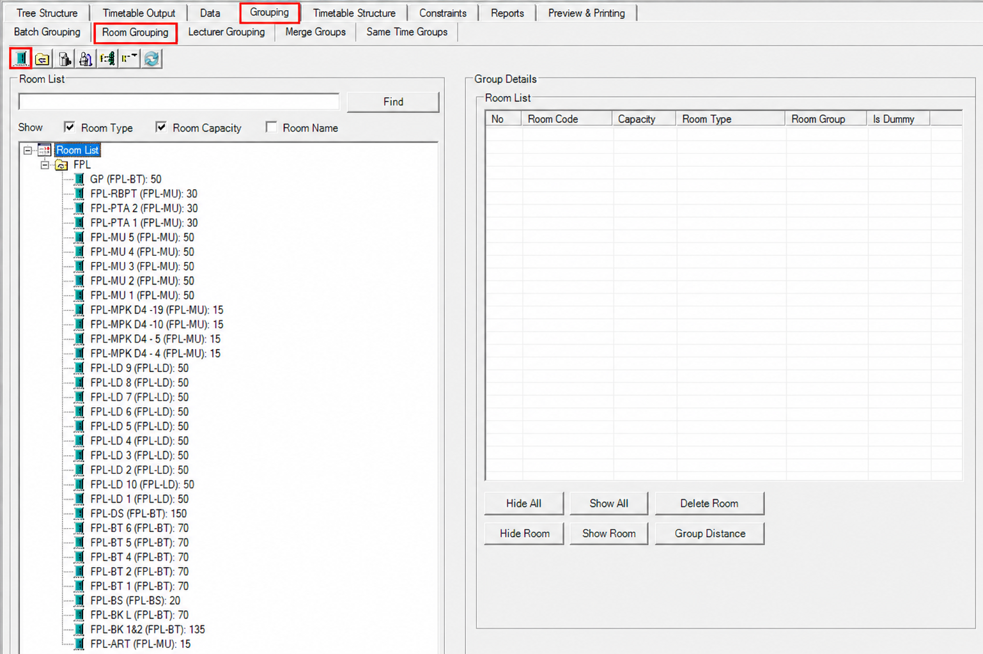Click the Room Code column header
The width and height of the screenshot is (983, 654).
(x=568, y=119)
